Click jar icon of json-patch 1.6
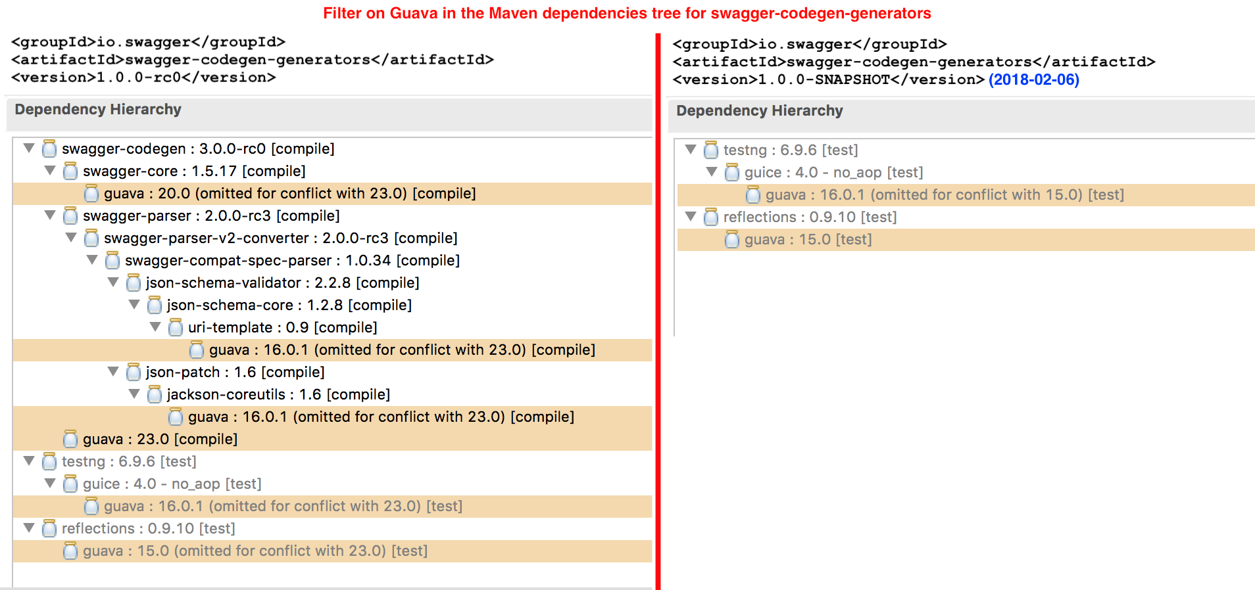Screen dimensions: 1255x590 point(134,372)
